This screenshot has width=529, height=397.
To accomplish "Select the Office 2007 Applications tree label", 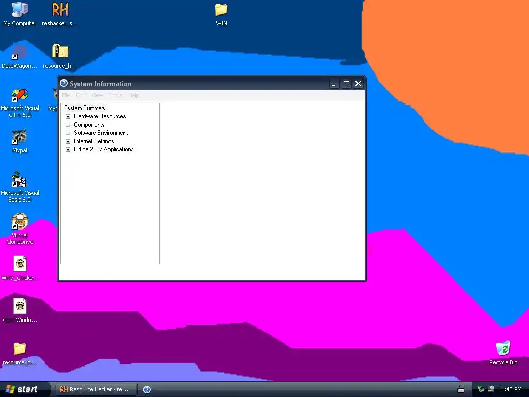I will coord(103,149).
